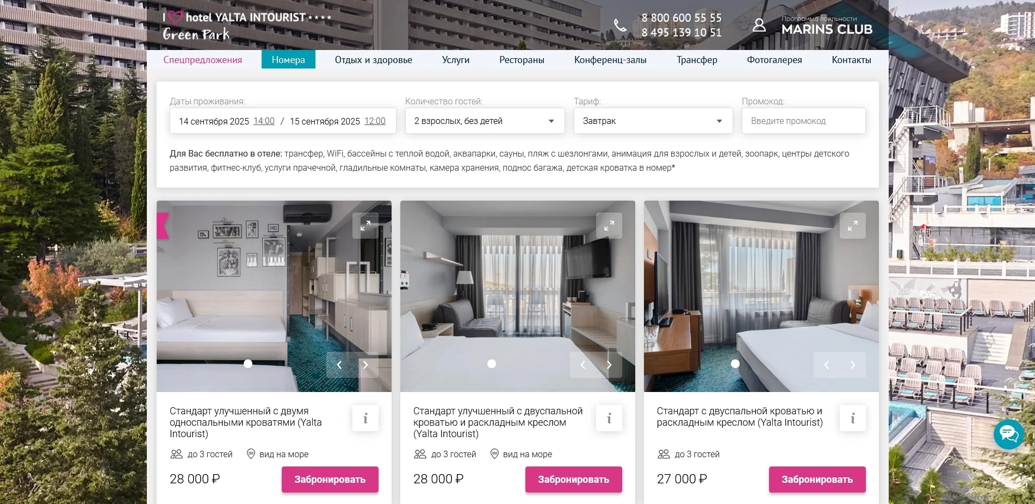Image resolution: width=1035 pixels, height=504 pixels.
Task: Book the Standard room for 27 000 ₽
Action: pyautogui.click(x=817, y=480)
